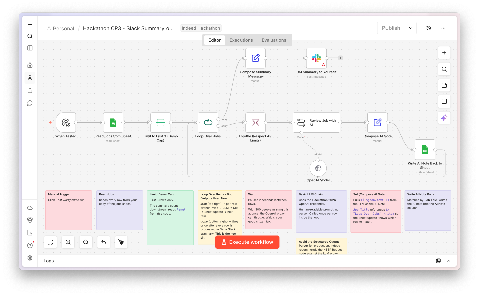Select the Basic LLM Chain sticky note
Image resolution: width=479 pixels, height=295 pixels.
coord(321,211)
